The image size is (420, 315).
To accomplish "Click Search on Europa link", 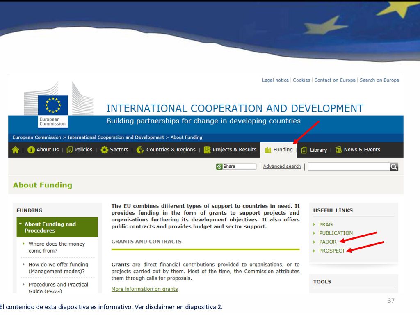I will tap(379, 80).
